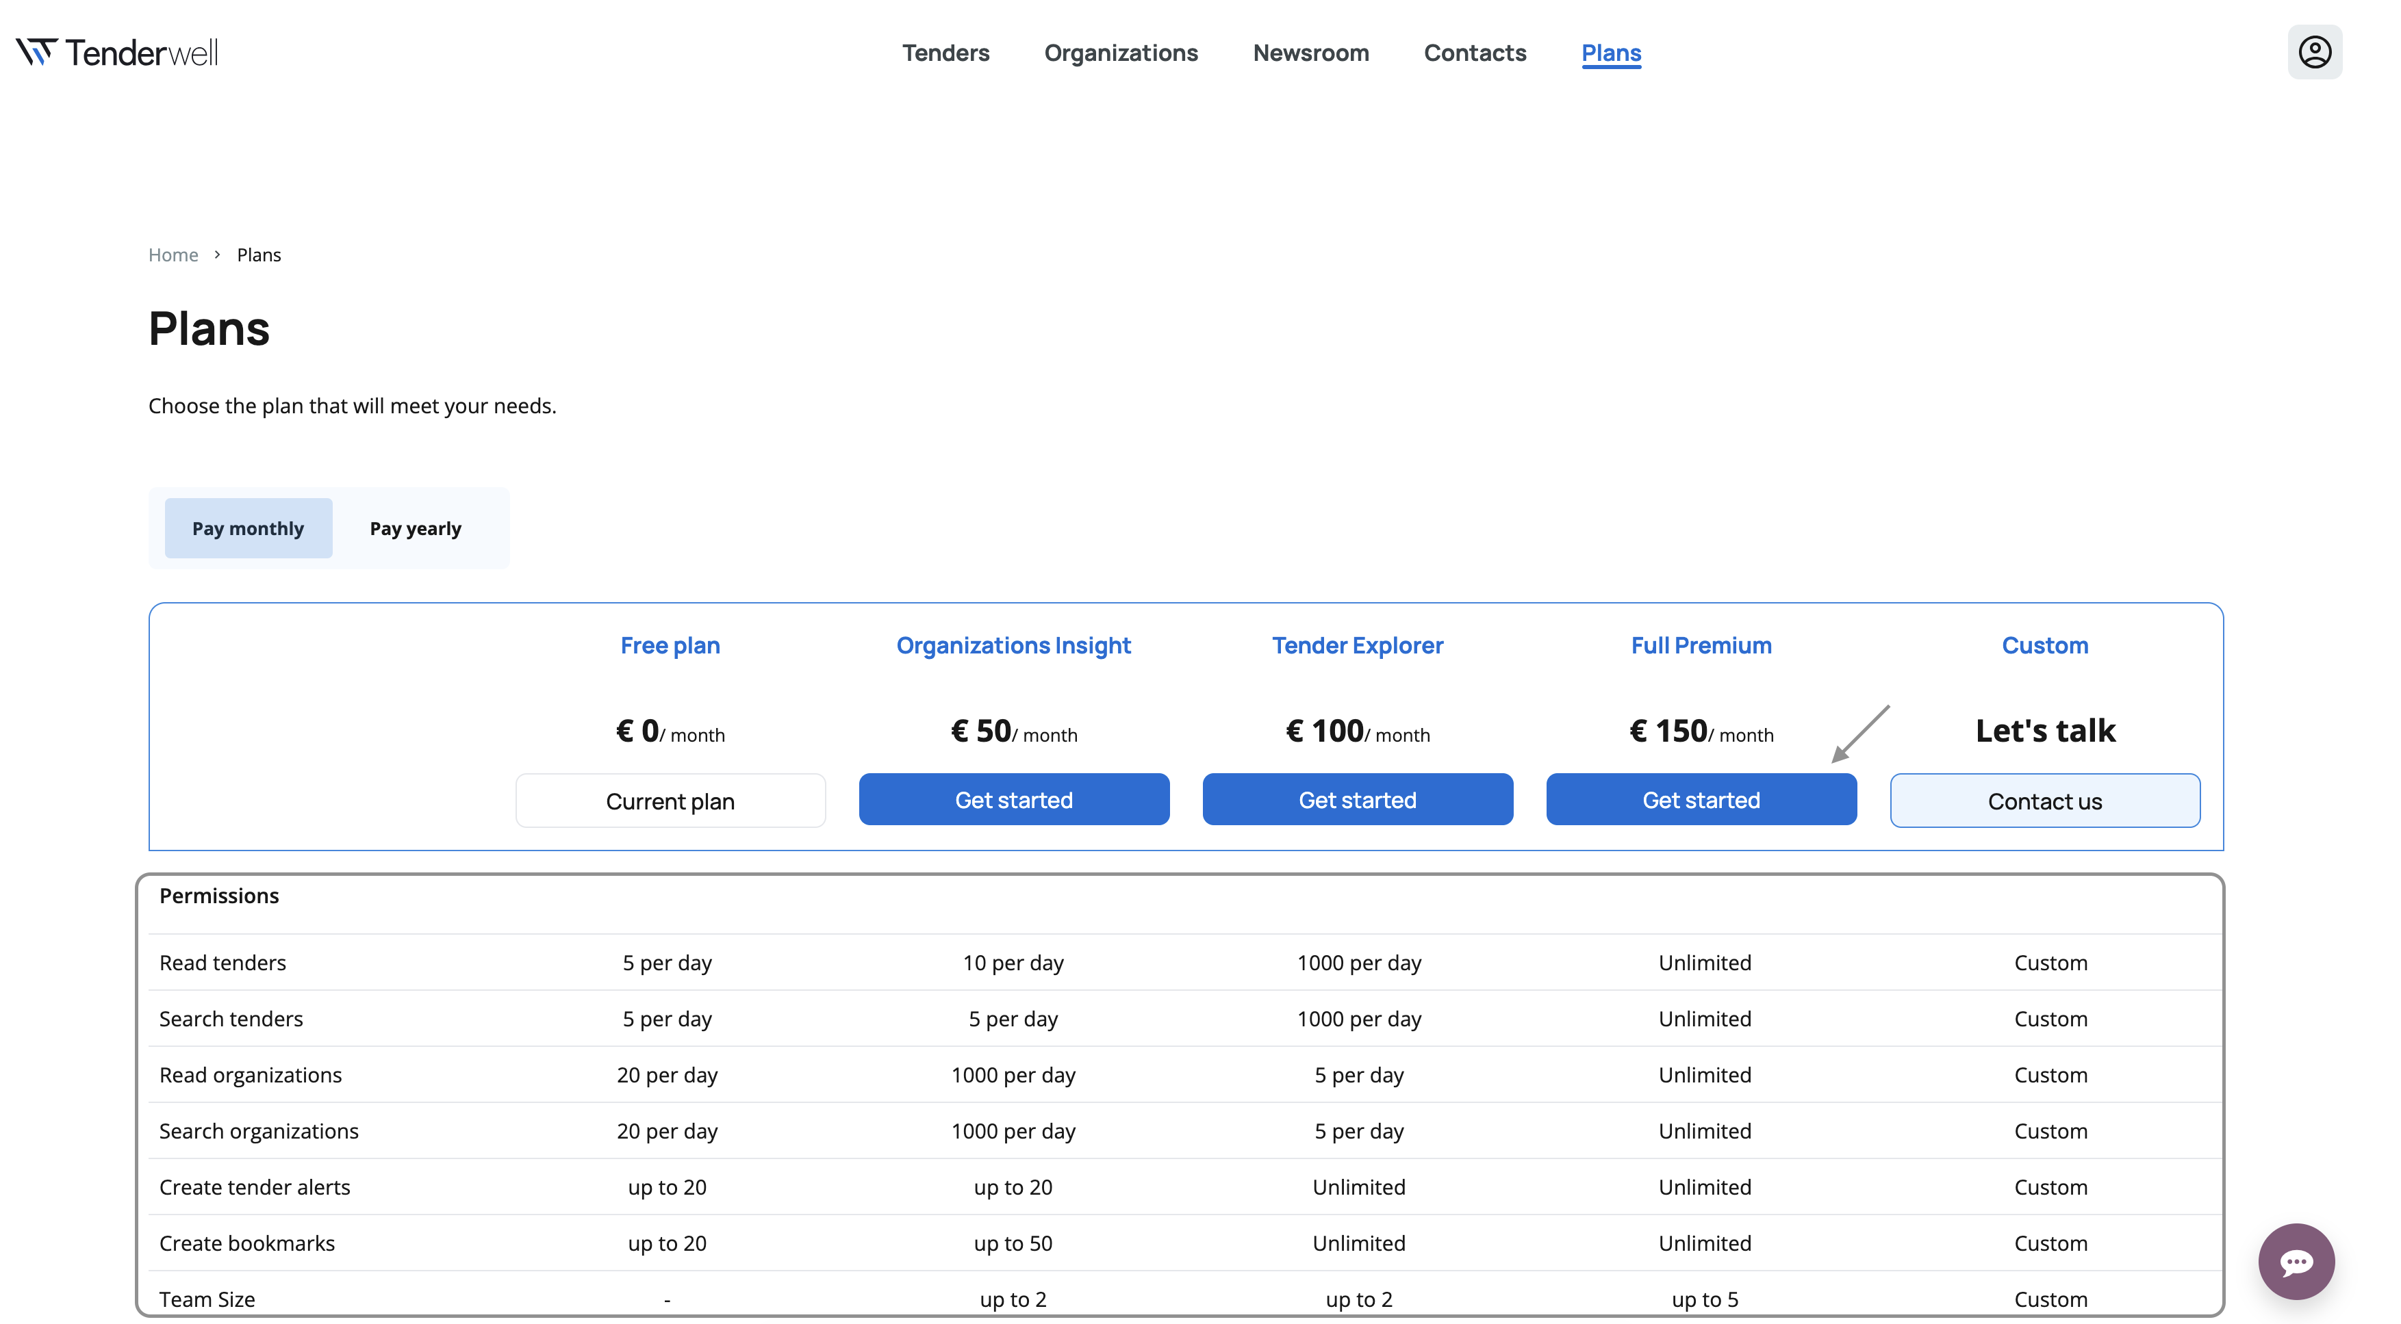Click the Read tenders permissions row
The image size is (2401, 1324).
tap(223, 963)
